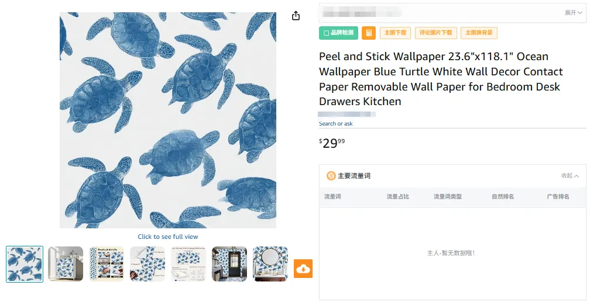Select the round mirror bathroom thumbnail
The height and width of the screenshot is (306, 590).
click(270, 264)
